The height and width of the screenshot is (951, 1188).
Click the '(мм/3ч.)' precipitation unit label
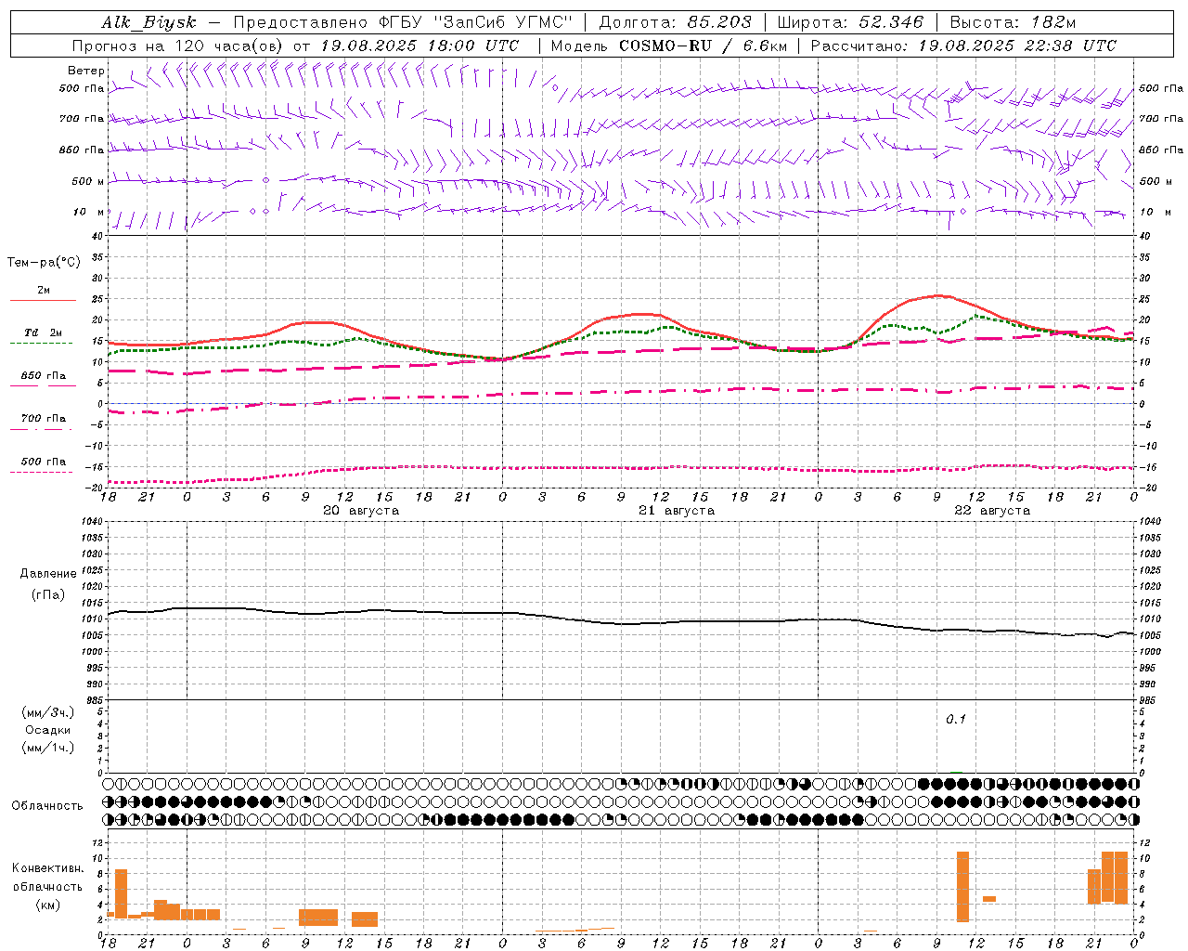(48, 712)
